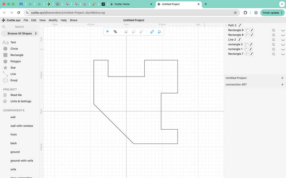Viewport: 286px width, 178px height.
Task: Expand Browse All Shapes chevron
Action: 36,33
